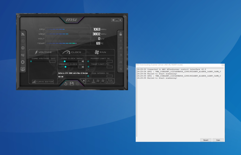Click the Power Limit slider handle
This screenshot has width=241, height=155.
88,61
